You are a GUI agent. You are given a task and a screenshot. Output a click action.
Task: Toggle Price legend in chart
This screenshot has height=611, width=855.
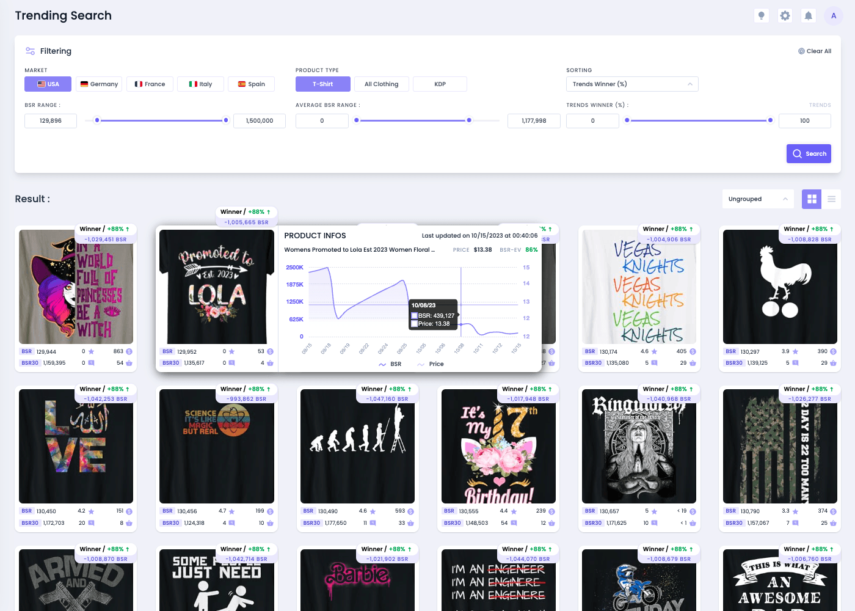(x=431, y=364)
